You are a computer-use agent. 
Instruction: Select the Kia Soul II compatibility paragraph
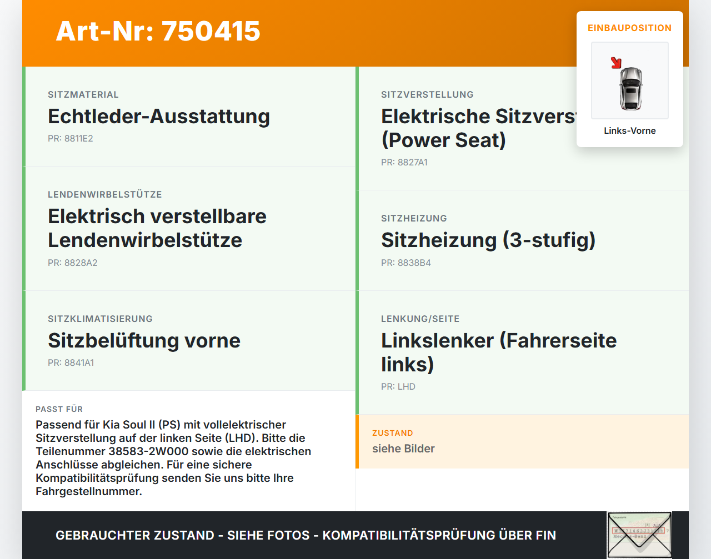click(x=173, y=458)
